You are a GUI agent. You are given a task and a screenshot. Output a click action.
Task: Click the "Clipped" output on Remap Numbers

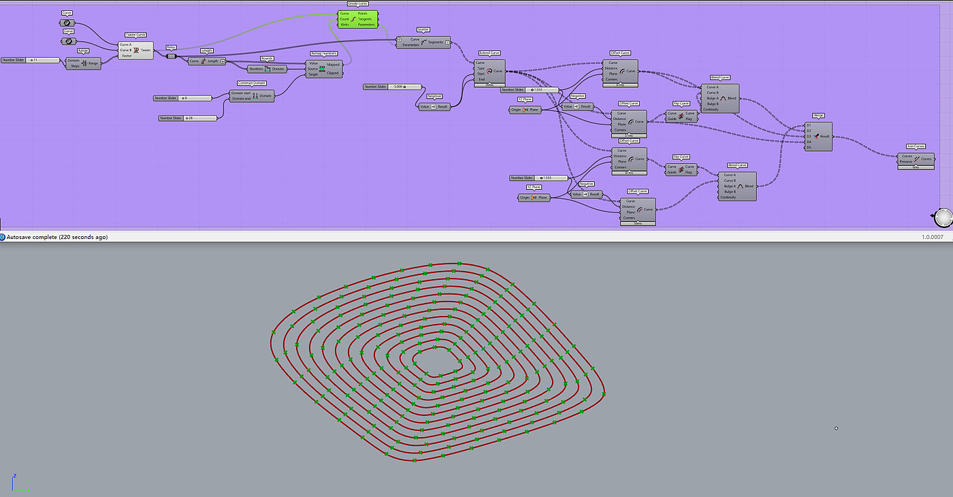[333, 74]
